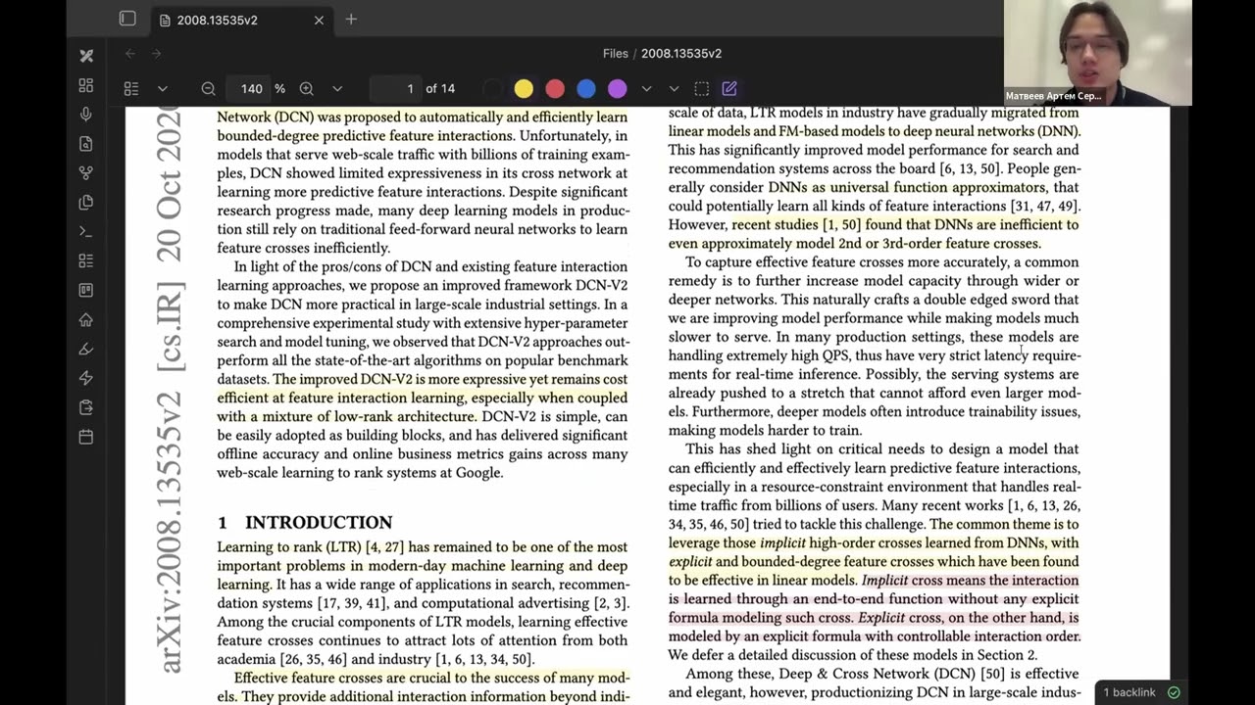Select the blue highlight color
1255x705 pixels.
pos(586,89)
